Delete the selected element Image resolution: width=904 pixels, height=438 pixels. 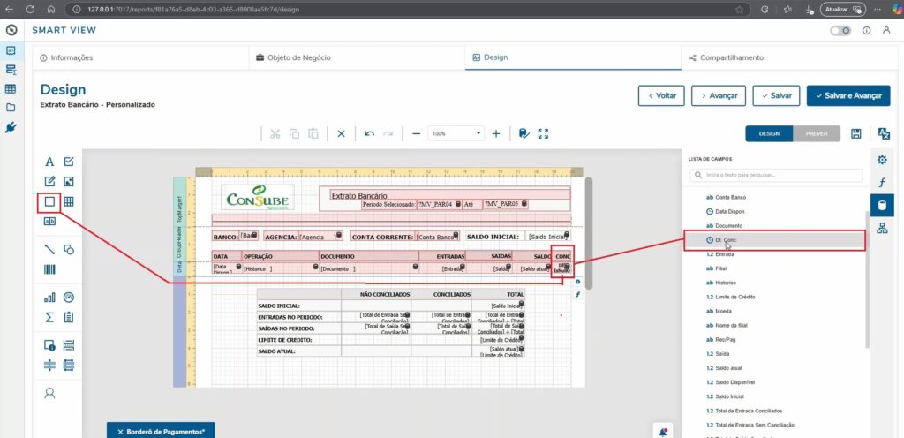[342, 133]
